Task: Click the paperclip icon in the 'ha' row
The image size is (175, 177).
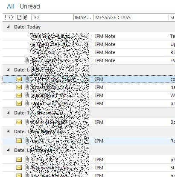Action: pyautogui.click(x=27, y=87)
